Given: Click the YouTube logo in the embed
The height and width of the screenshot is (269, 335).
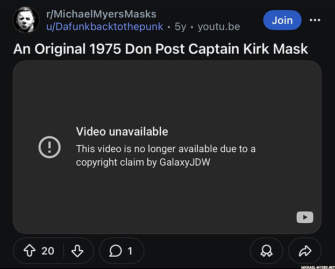Looking at the screenshot, I should (305, 217).
